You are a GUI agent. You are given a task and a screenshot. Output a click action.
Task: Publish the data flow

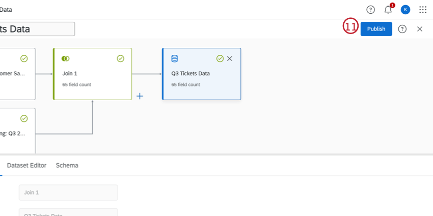click(376, 29)
